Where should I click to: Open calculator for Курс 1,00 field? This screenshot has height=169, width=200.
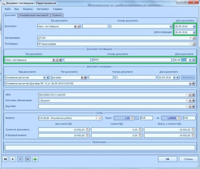[132, 118]
